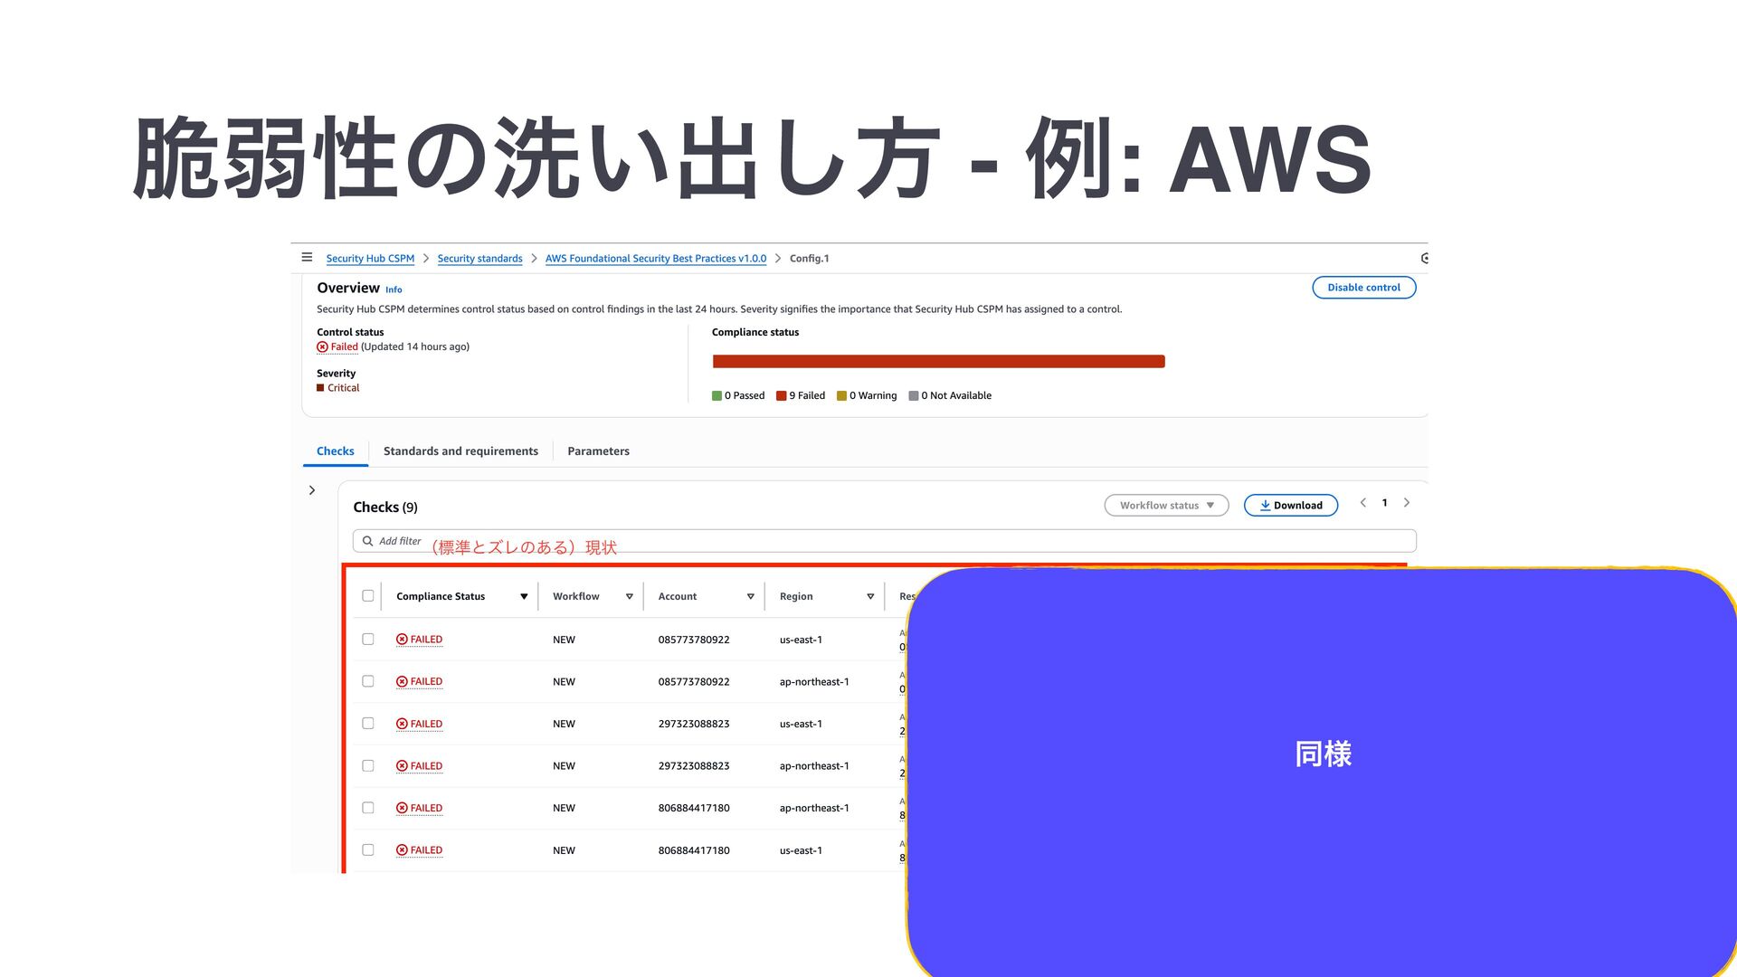Click the Disable control button

point(1363,288)
